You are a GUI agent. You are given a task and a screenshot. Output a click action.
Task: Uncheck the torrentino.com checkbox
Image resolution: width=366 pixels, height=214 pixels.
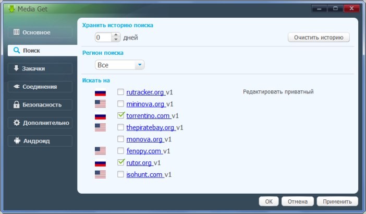121,115
